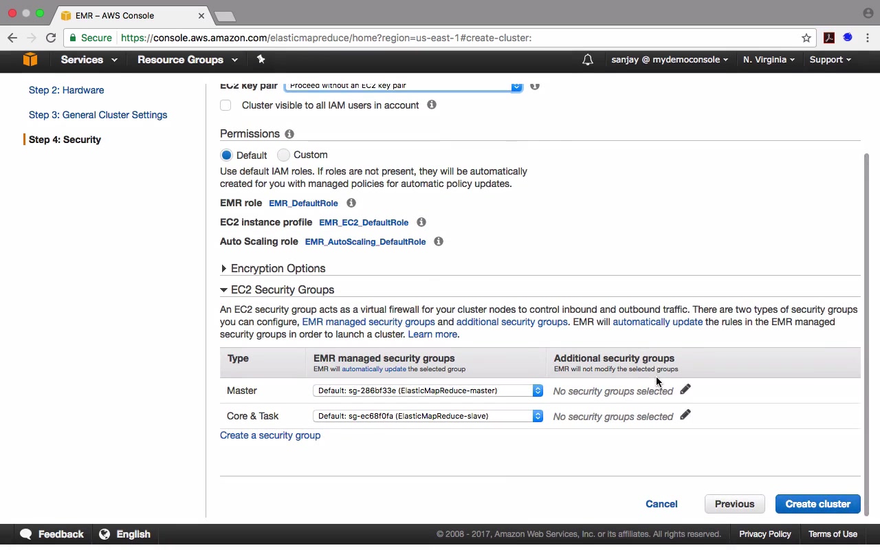Click the info icon next to EMR_DefaultRole
The width and height of the screenshot is (880, 550).
point(351,203)
